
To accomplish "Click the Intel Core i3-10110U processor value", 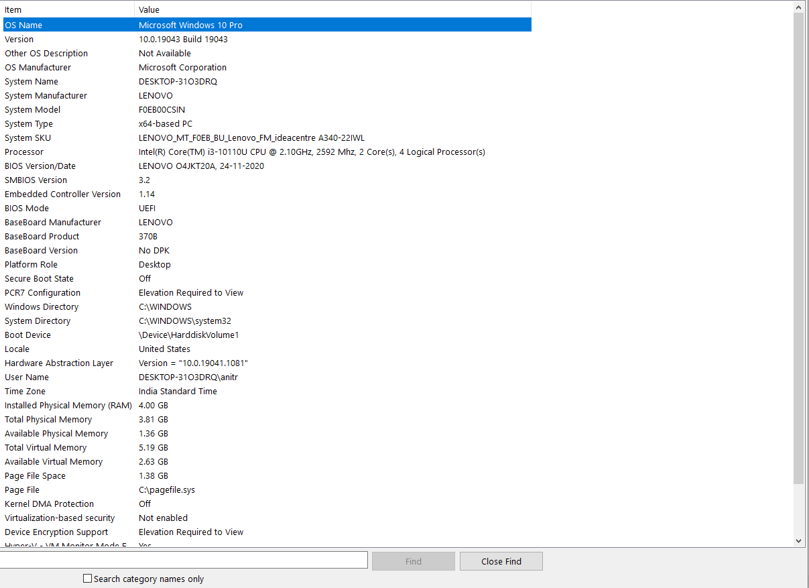I will 312,152.
